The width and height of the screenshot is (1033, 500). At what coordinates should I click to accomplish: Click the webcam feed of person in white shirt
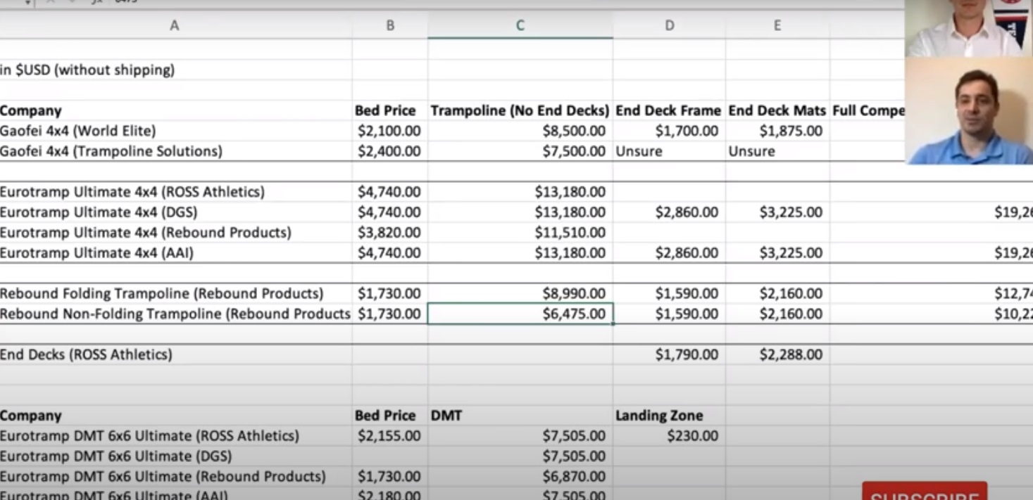(969, 28)
